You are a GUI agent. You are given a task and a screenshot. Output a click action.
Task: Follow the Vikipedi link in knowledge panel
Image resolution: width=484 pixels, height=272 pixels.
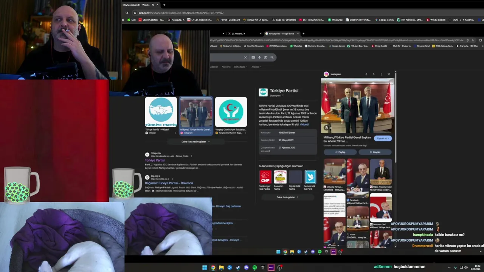click(x=304, y=124)
